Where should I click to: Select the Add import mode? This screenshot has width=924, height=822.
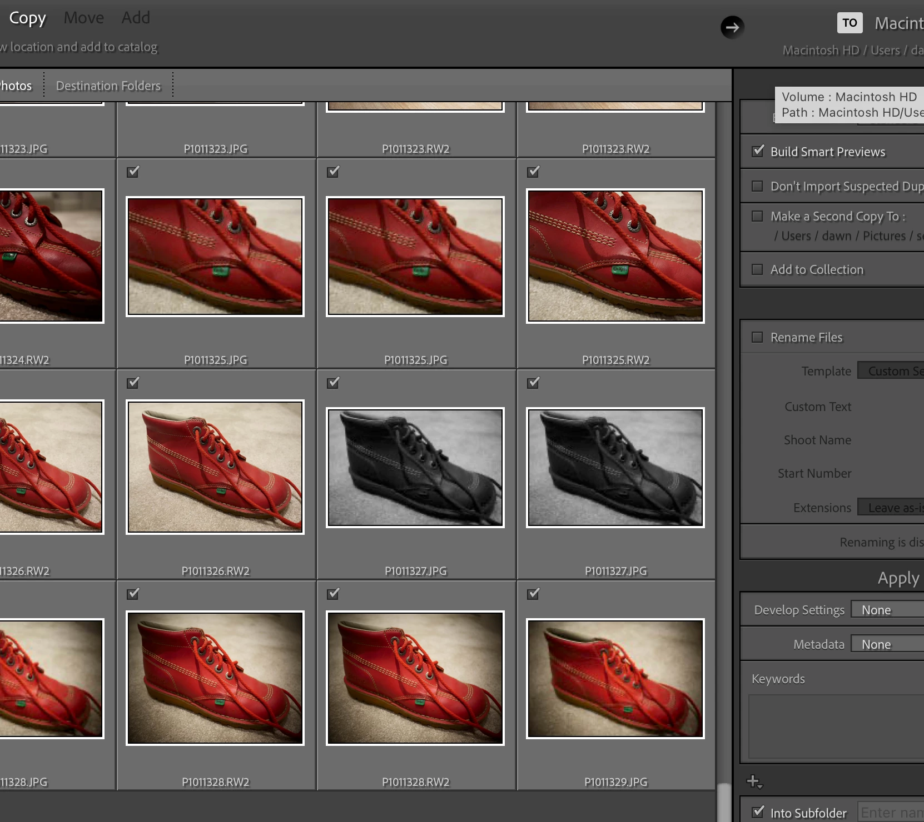coord(136,18)
